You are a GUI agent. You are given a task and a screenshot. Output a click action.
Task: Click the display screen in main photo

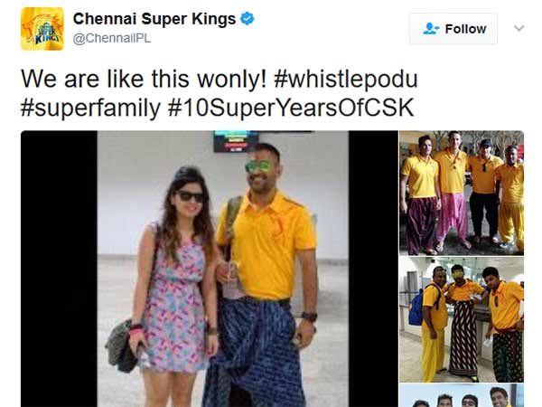[x=236, y=141]
